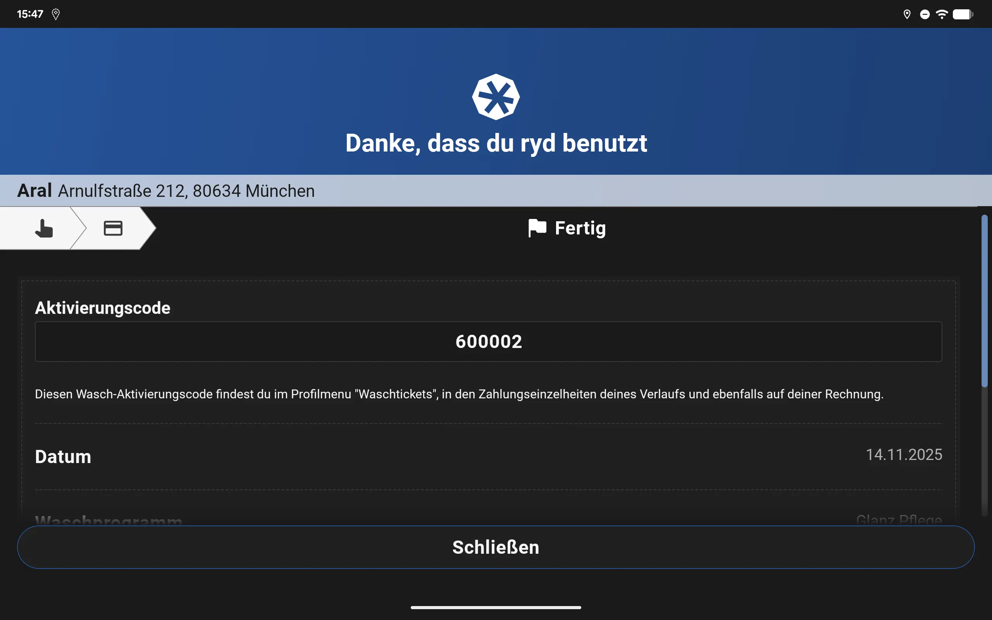The width and height of the screenshot is (992, 620).
Task: Select the pointing hand step icon
Action: (44, 228)
